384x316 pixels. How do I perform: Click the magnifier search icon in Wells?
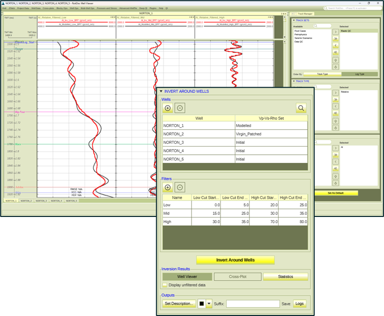(301, 108)
